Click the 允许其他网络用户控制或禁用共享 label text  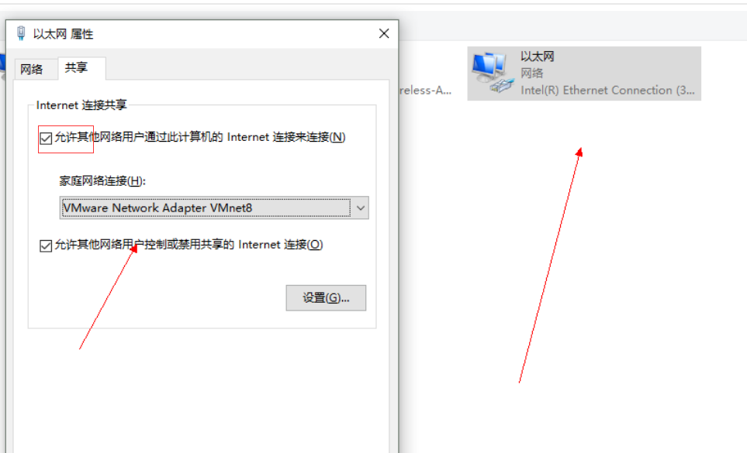tap(188, 245)
